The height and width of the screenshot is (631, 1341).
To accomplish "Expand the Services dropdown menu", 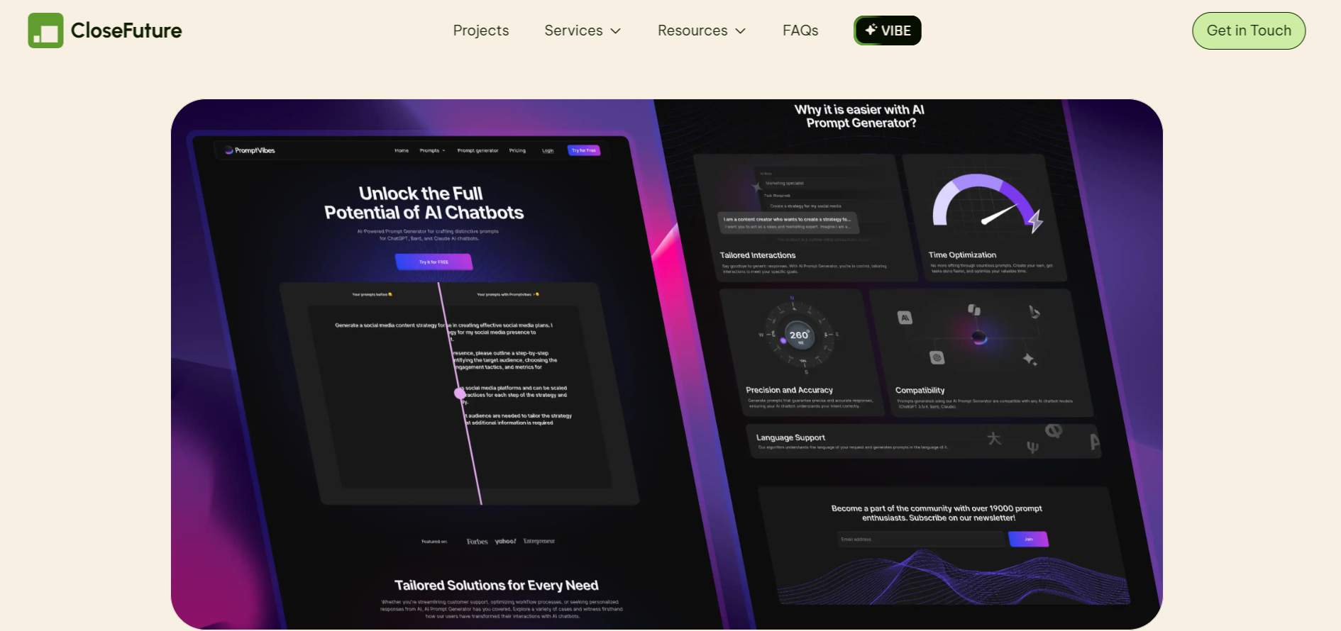I will tap(582, 30).
